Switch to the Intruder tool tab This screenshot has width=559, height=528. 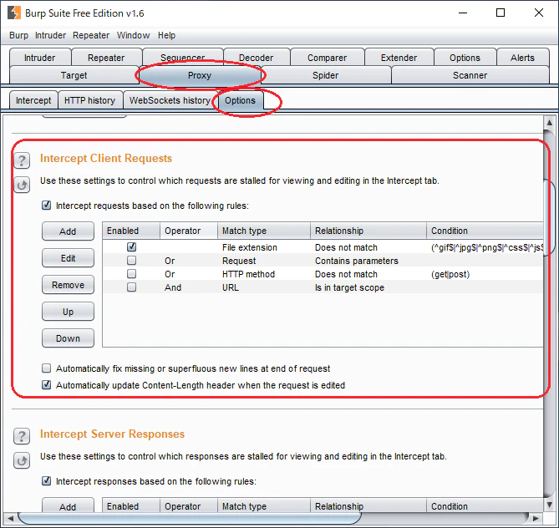point(40,58)
